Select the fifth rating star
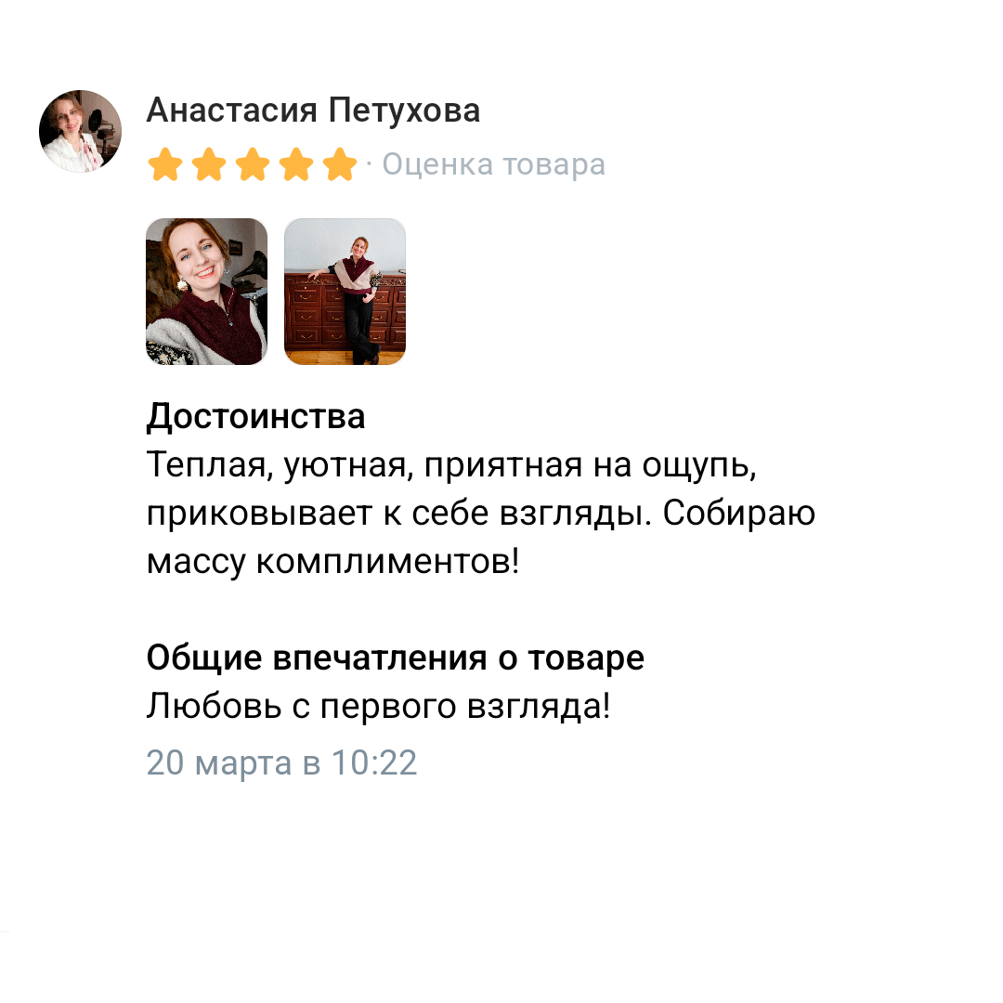The height and width of the screenshot is (1003, 1003). tap(340, 164)
